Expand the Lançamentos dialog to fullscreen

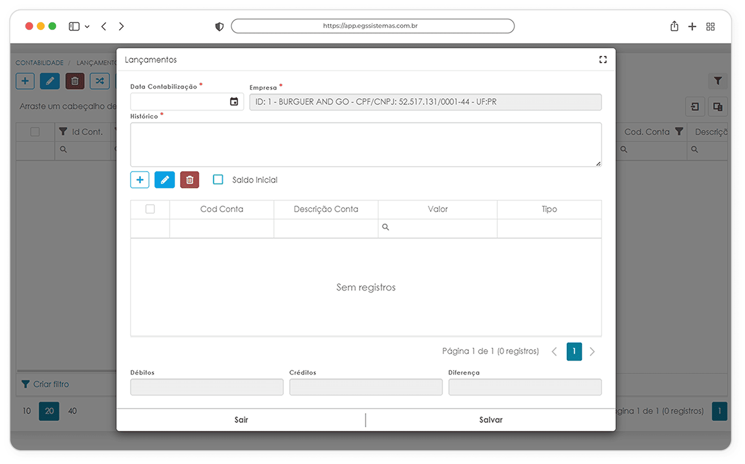[x=603, y=60]
